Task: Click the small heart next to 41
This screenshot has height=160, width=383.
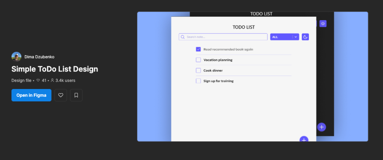Action: tap(38, 80)
